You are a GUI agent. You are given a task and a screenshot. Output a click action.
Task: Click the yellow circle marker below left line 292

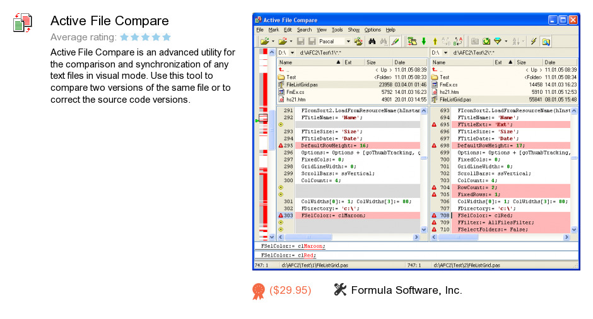[x=281, y=124]
